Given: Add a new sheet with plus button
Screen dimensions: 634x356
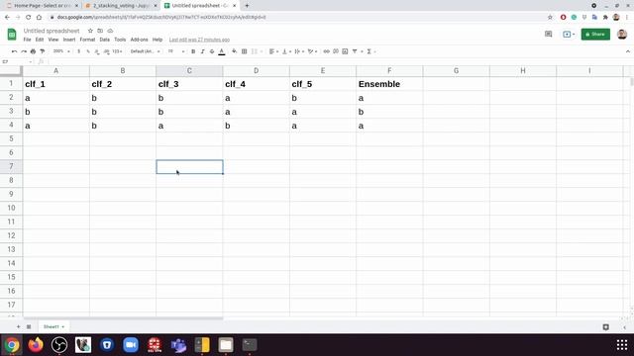Looking at the screenshot, I should [18, 326].
